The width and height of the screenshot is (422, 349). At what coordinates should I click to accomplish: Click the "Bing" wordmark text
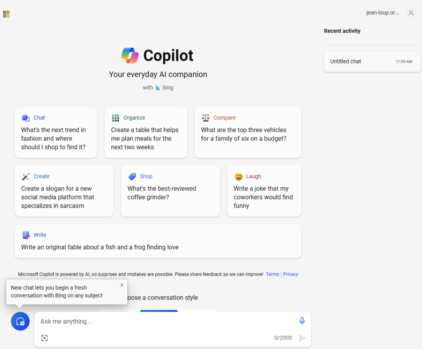point(168,88)
